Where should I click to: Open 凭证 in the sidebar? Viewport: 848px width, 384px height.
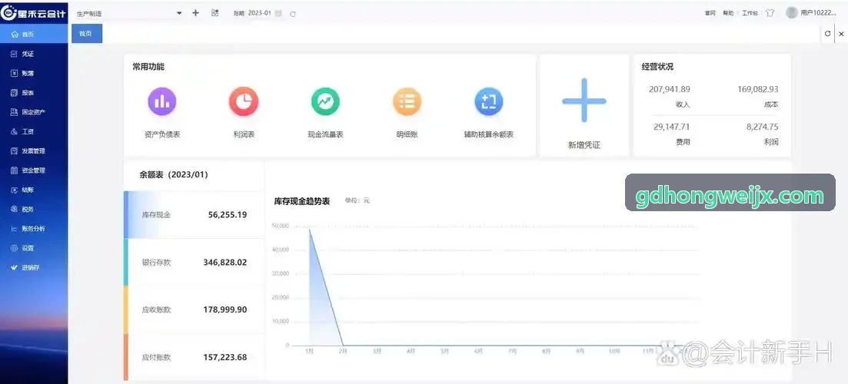pos(34,54)
